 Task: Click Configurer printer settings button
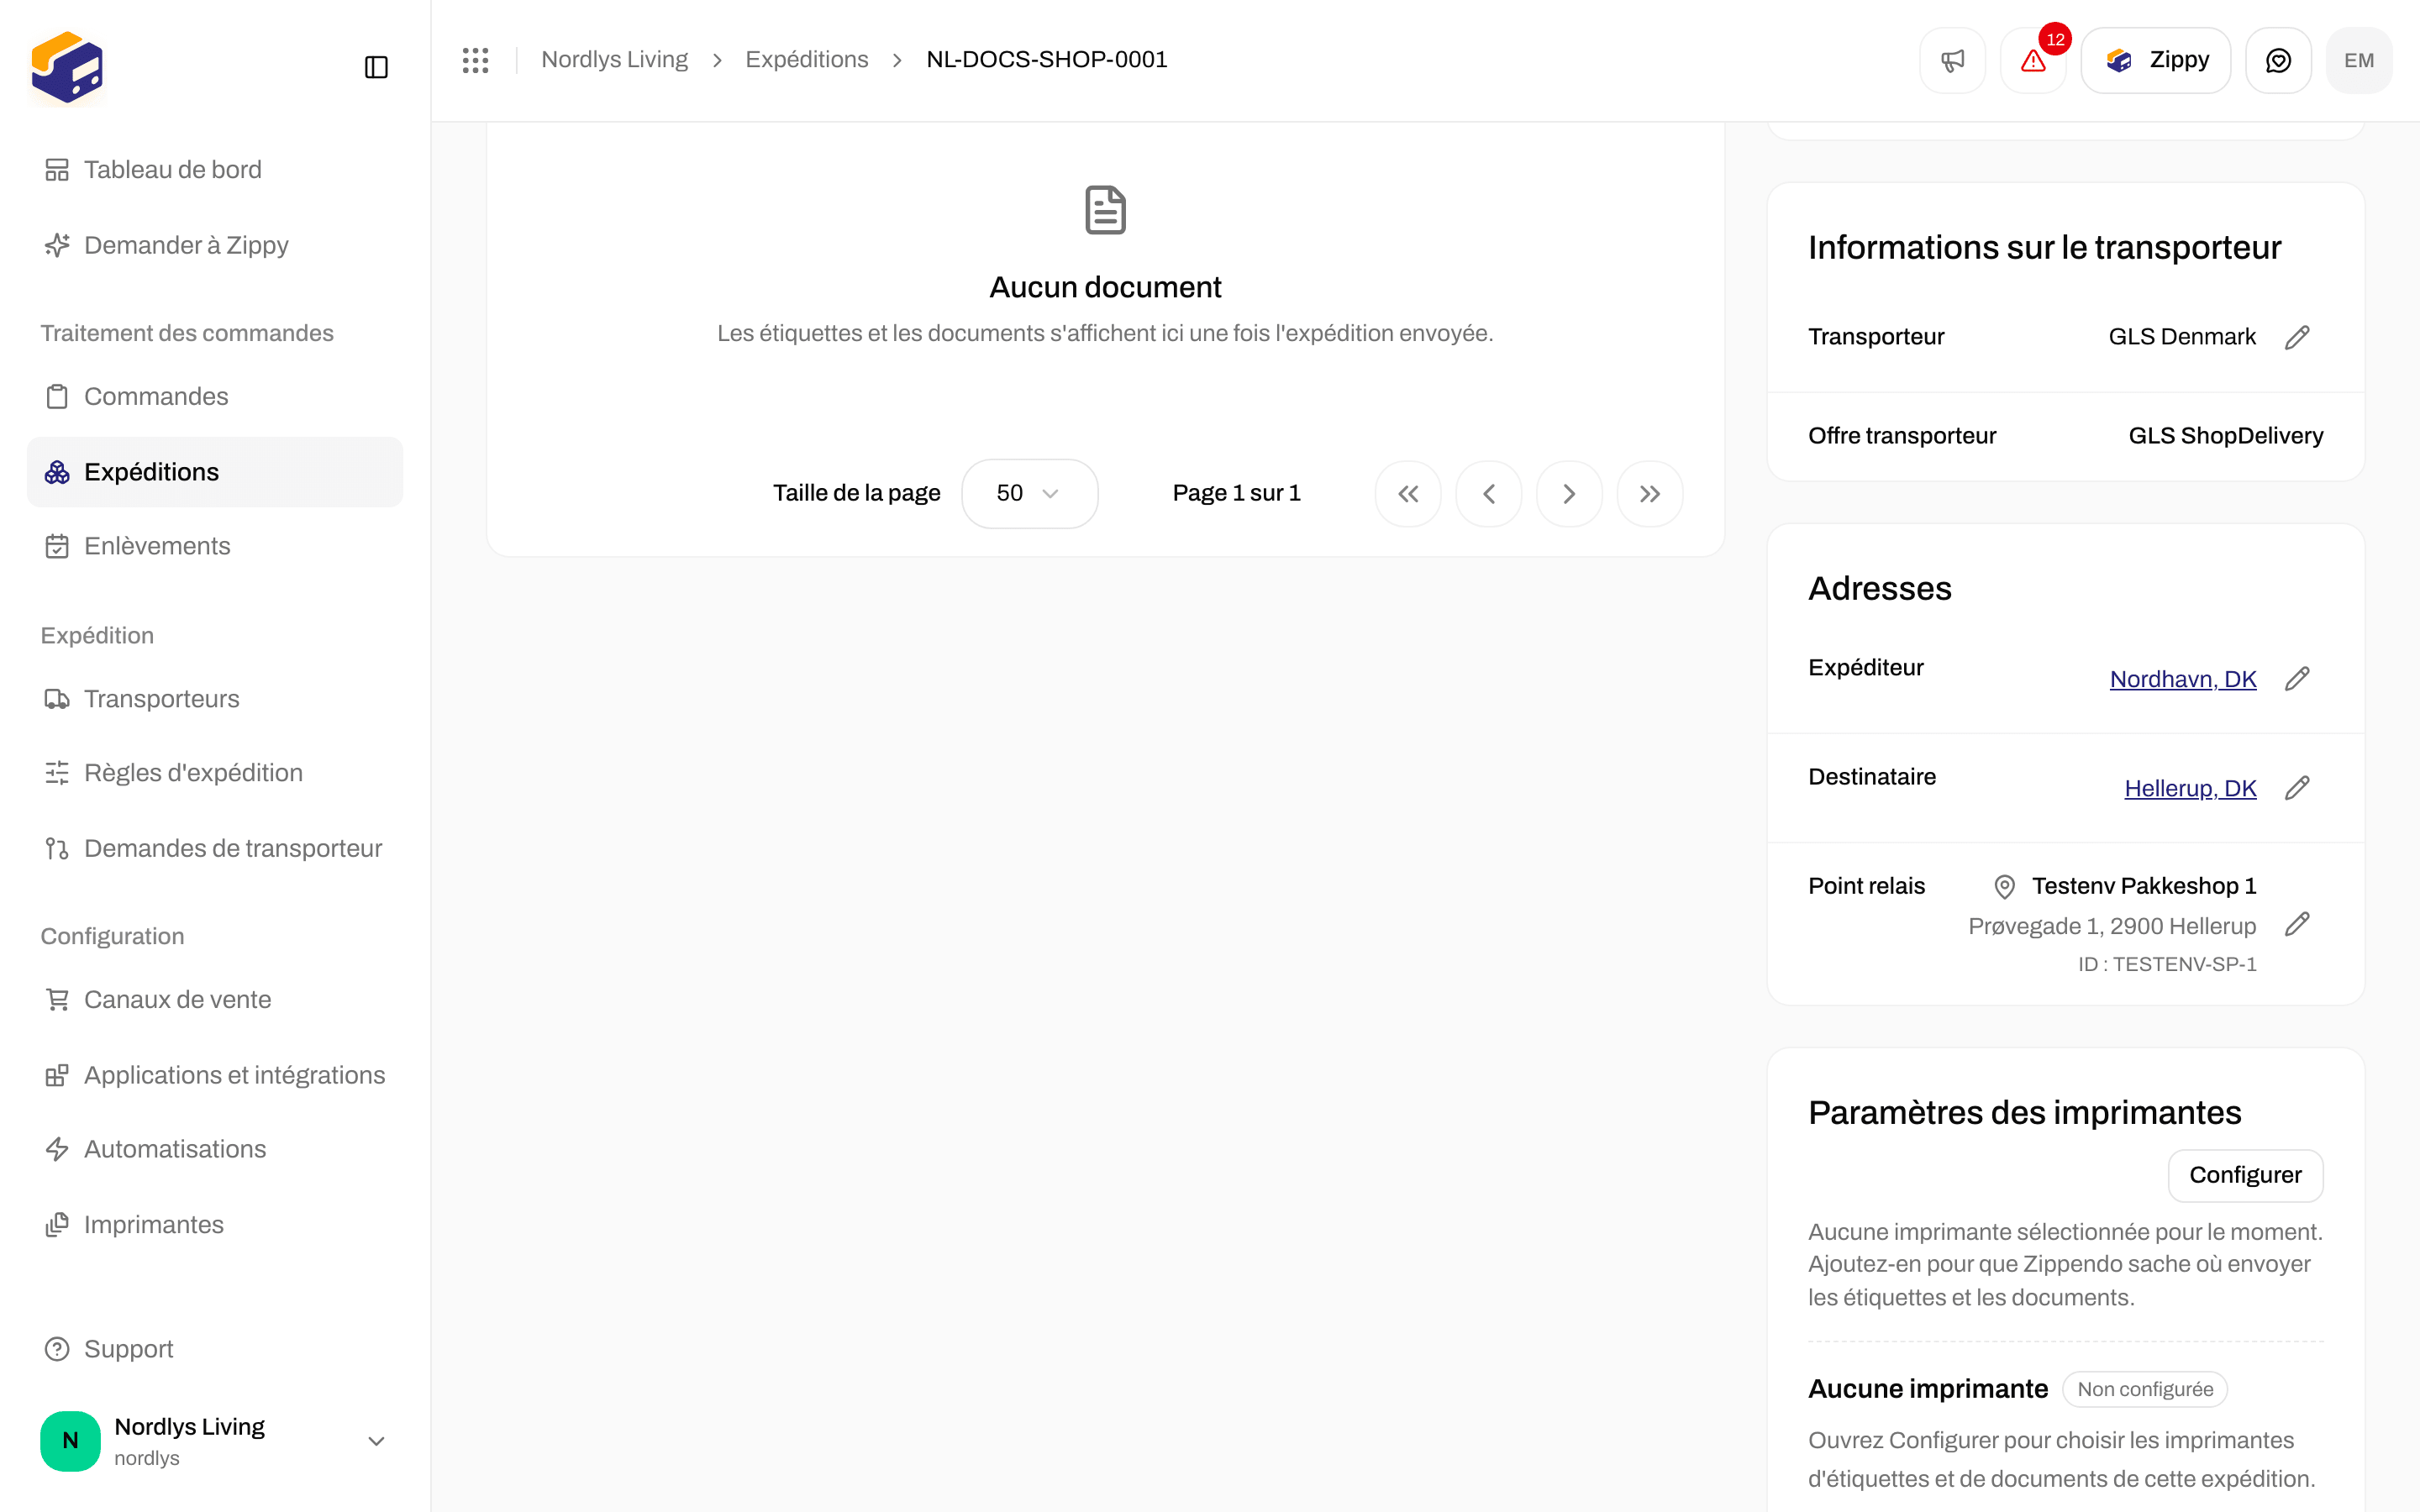(x=2245, y=1175)
